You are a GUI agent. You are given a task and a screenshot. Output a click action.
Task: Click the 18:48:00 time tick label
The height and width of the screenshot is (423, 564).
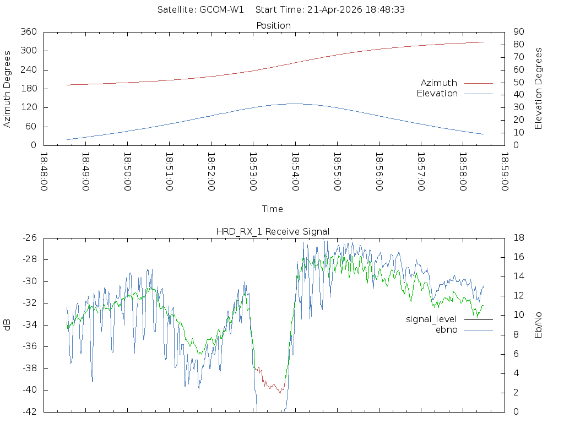point(44,172)
